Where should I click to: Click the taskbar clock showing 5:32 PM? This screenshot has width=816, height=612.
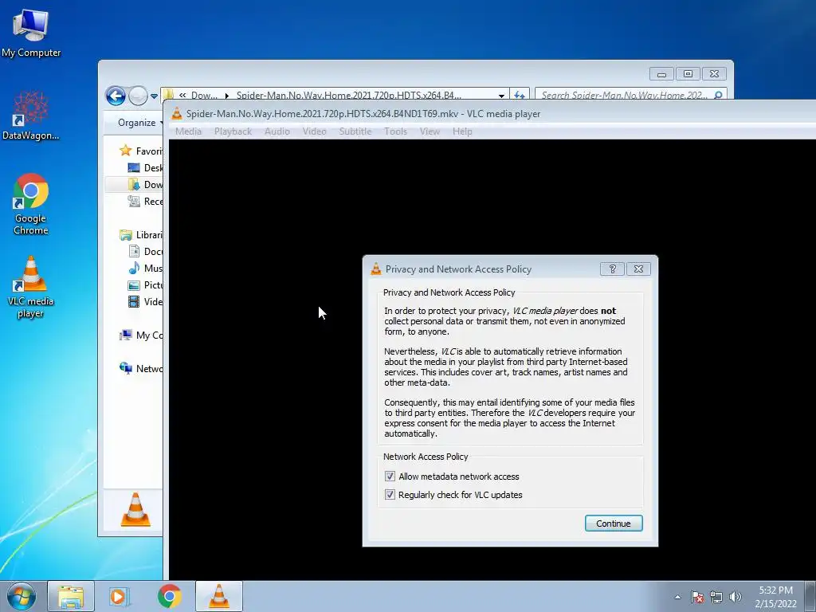pyautogui.click(x=775, y=597)
